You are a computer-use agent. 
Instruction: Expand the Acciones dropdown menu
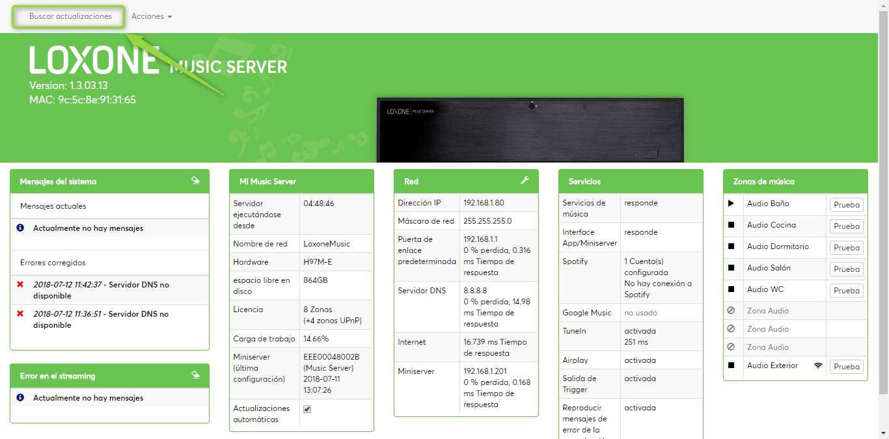(x=152, y=16)
